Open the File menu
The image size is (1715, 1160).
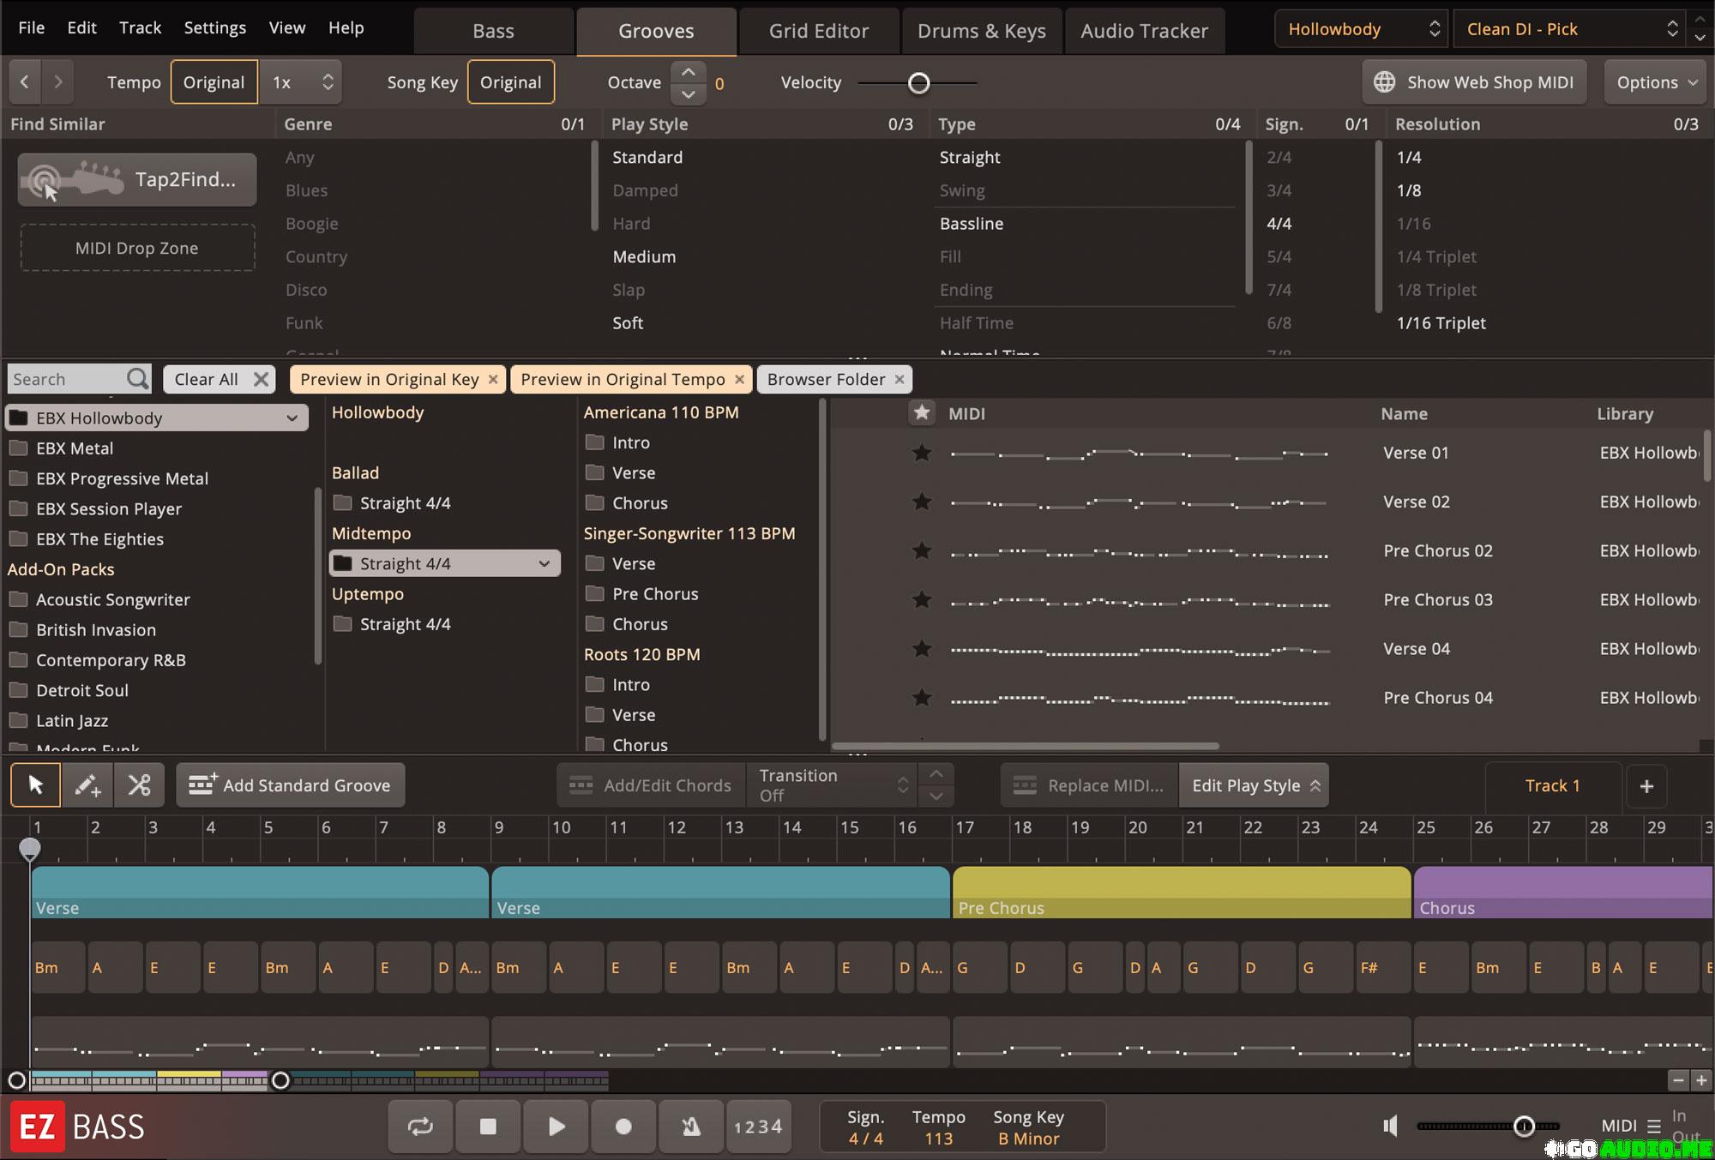click(32, 27)
